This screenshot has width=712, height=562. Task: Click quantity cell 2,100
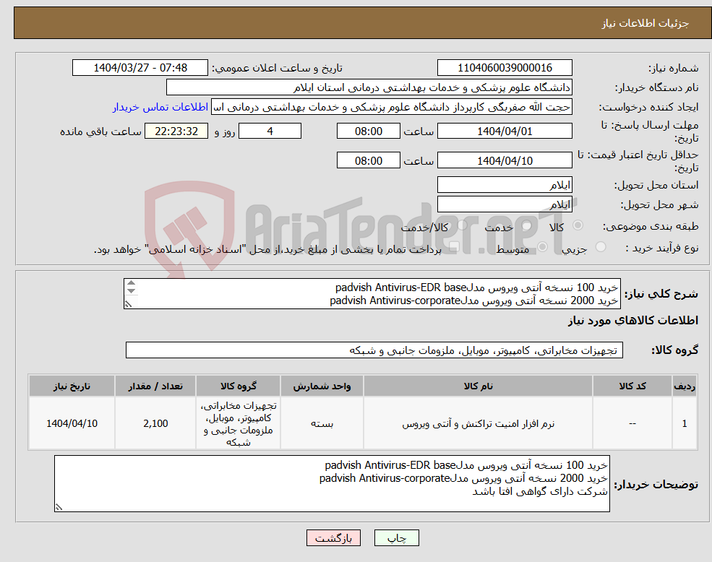click(155, 423)
